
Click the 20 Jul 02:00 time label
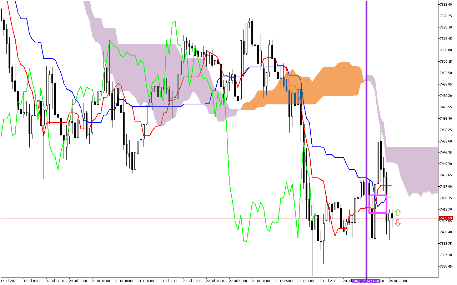[79, 281]
